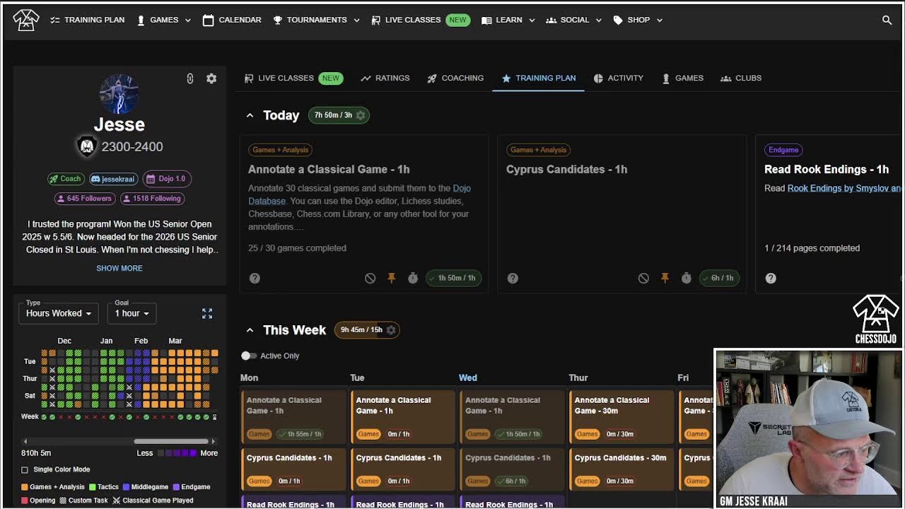Screen dimensions: 905x509
Task: Switch to the Ratings tab
Action: pyautogui.click(x=385, y=78)
